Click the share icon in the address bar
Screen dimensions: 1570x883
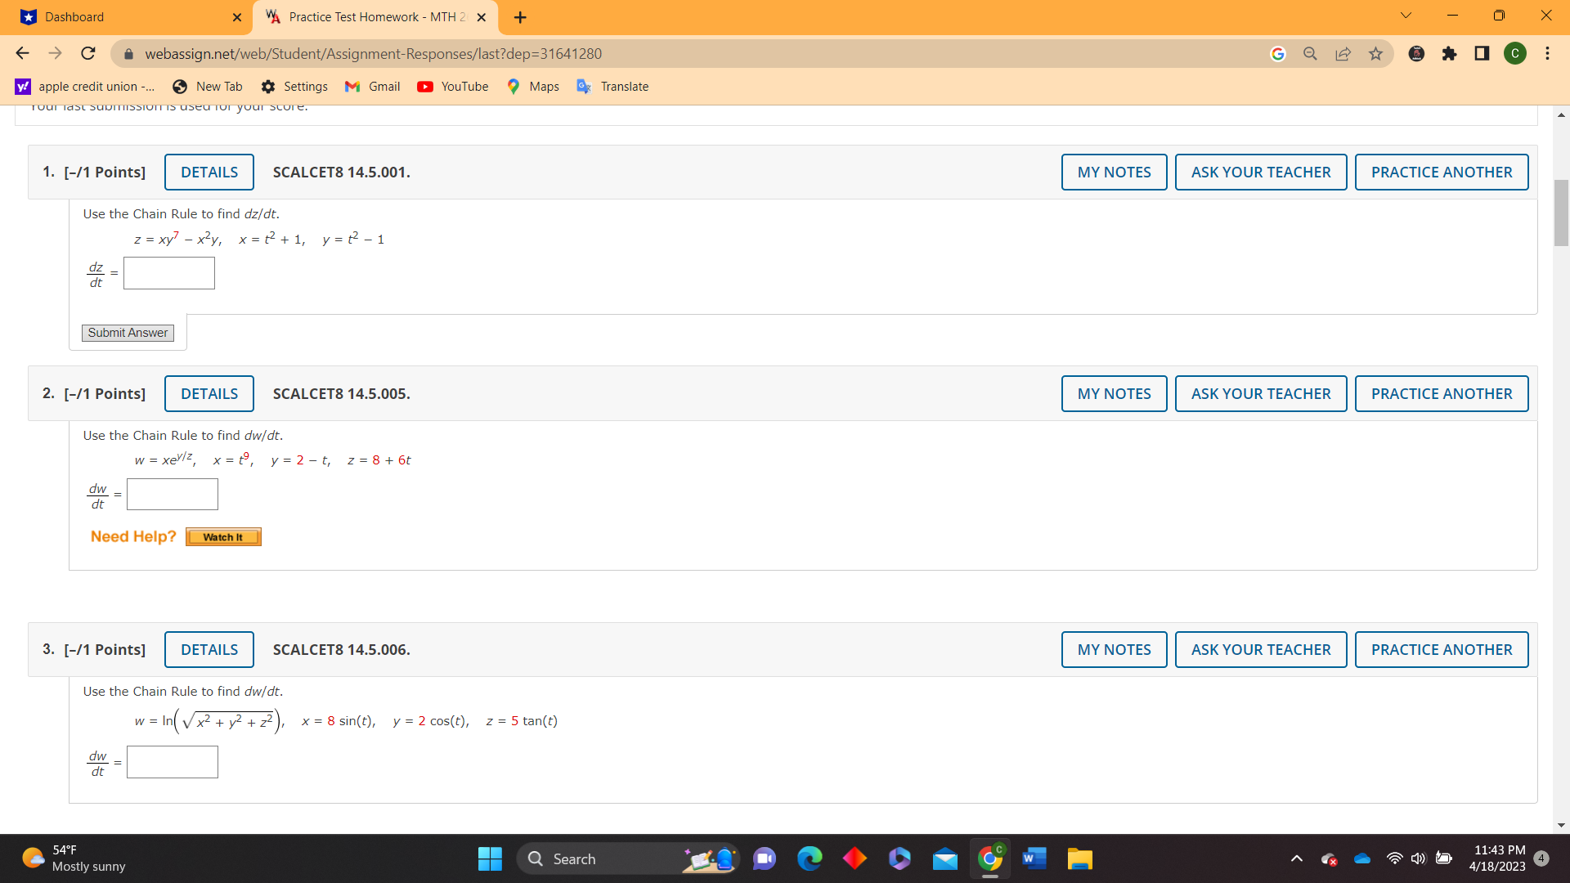[1342, 53]
